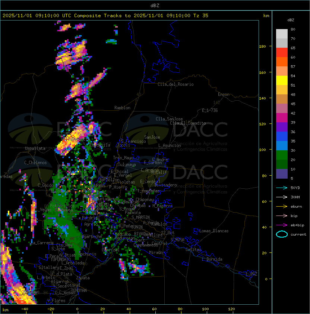Viewport: 310px width, 314px height.
Task: Pick the bright yellow swatch below 54 dBZ
Action: pos(282,81)
